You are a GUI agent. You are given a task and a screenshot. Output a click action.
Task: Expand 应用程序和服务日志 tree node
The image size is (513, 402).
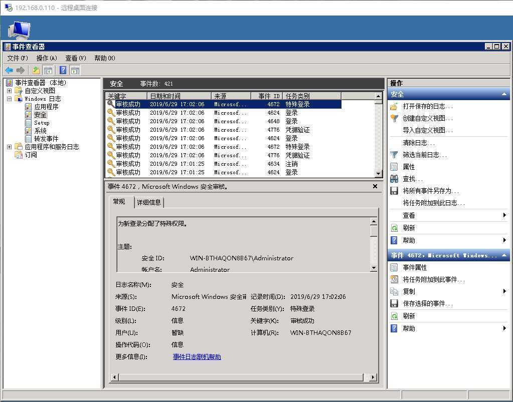point(9,147)
